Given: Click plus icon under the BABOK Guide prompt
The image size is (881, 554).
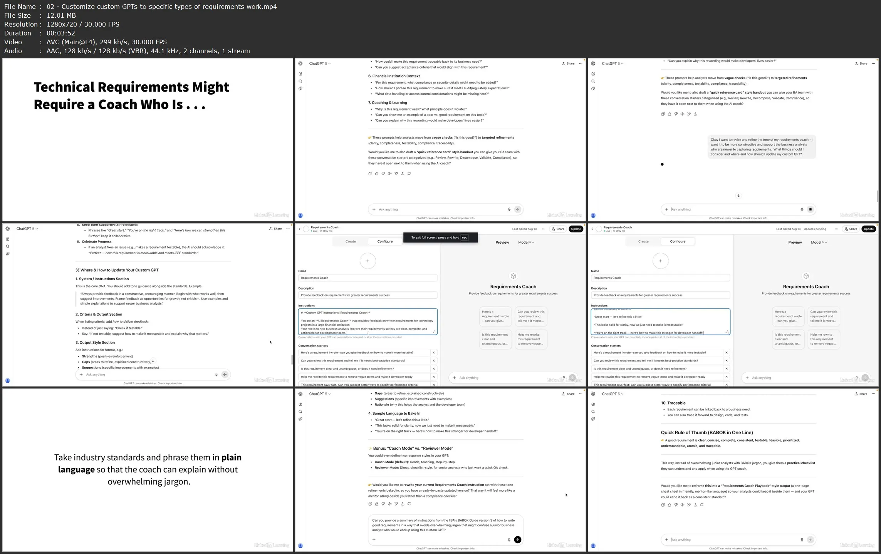Looking at the screenshot, I should [x=374, y=540].
